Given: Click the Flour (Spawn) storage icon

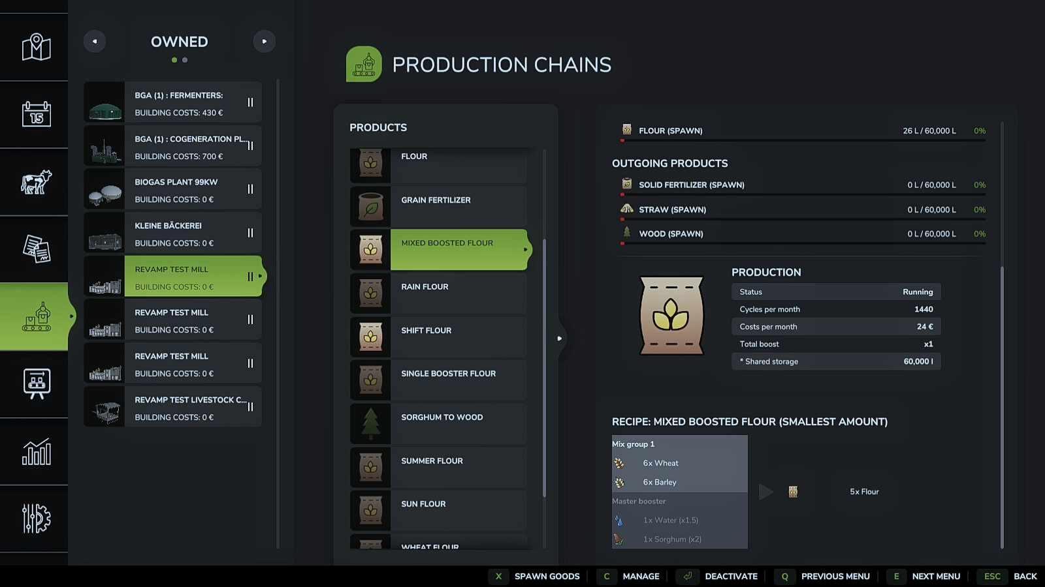Looking at the screenshot, I should coord(627,129).
